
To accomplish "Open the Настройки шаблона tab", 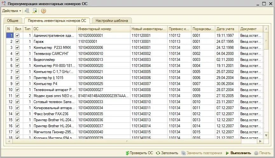I will coord(112,21).
